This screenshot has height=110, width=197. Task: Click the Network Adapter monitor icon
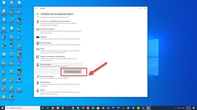[38, 43]
